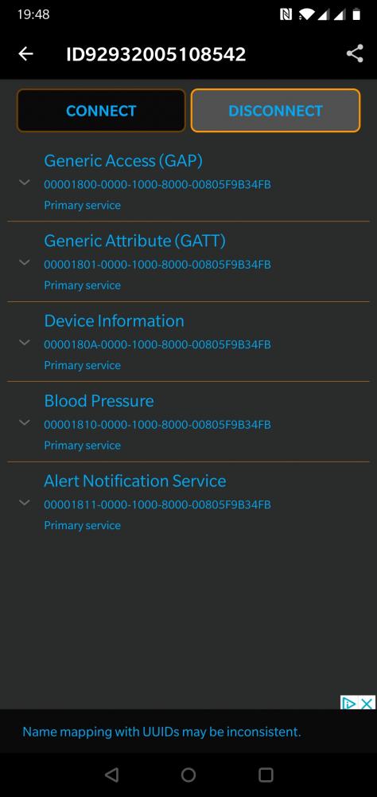The width and height of the screenshot is (377, 797).
Task: Tap the back arrow icon
Action: coord(26,54)
